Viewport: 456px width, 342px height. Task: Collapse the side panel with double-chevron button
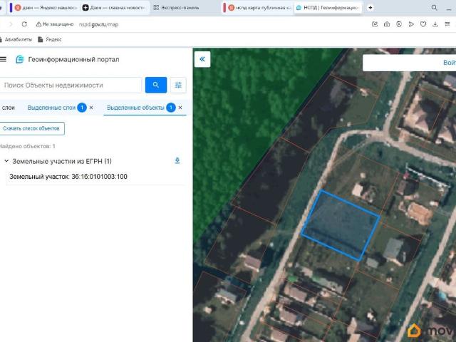click(202, 59)
